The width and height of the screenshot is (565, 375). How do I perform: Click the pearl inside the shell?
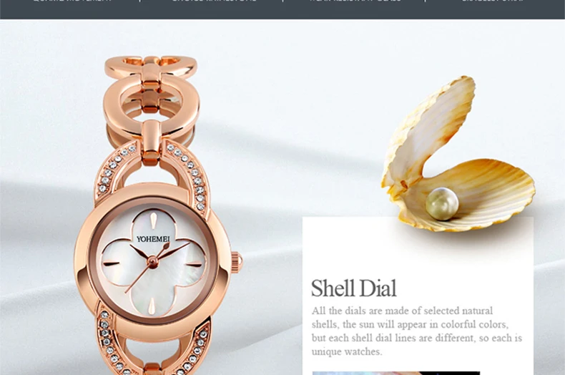tap(442, 204)
